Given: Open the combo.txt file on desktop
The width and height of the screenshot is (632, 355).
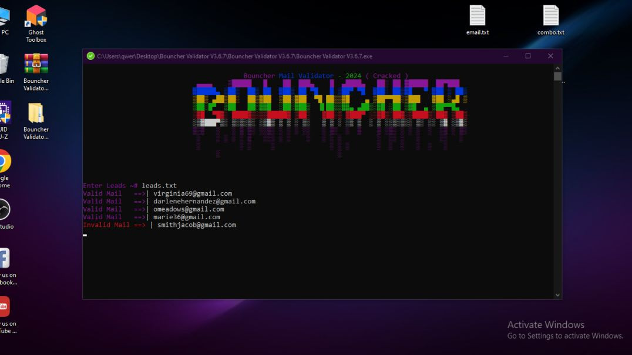Looking at the screenshot, I should [550, 20].
